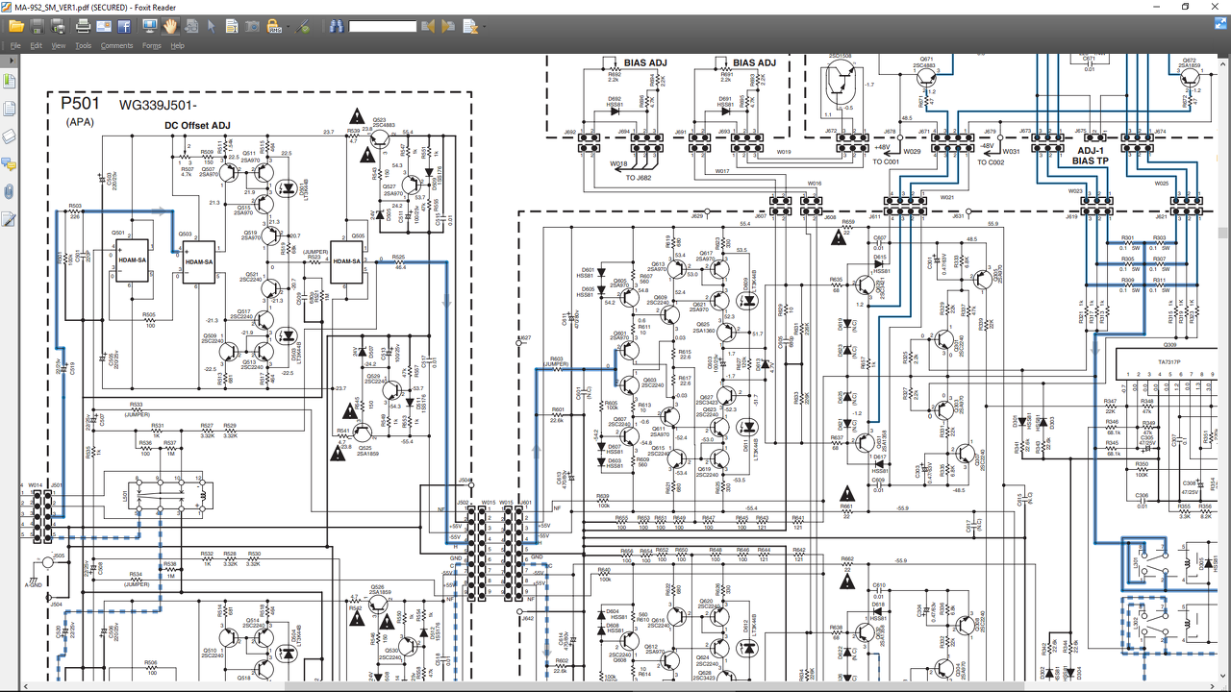Go to the previous search result arrow
The image size is (1231, 692).
(428, 26)
